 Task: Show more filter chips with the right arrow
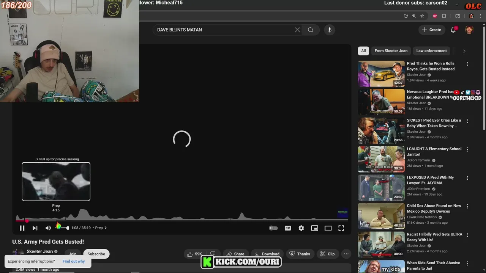464,51
